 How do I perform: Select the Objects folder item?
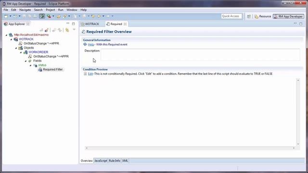29,48
